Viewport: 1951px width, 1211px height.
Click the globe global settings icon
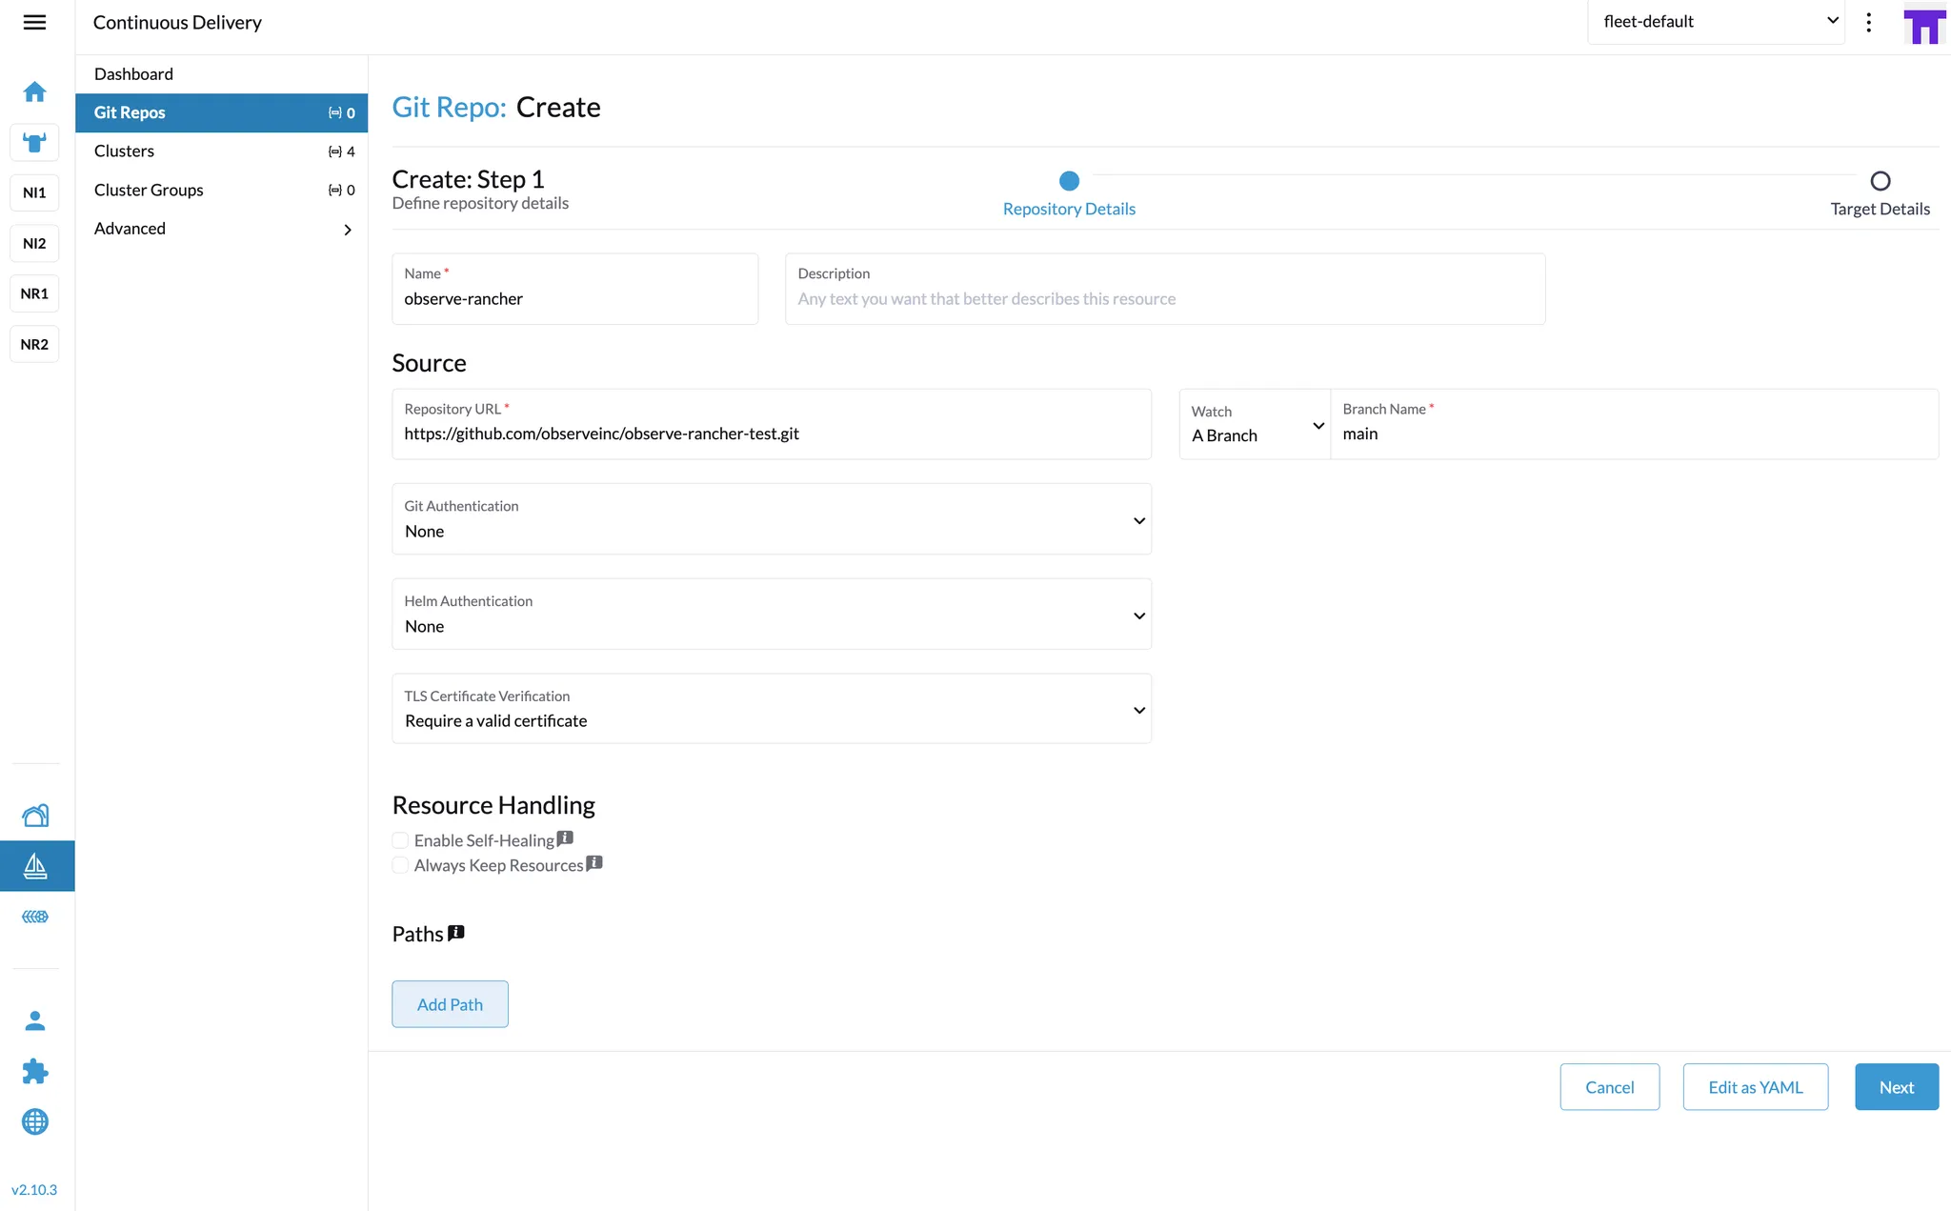(35, 1121)
